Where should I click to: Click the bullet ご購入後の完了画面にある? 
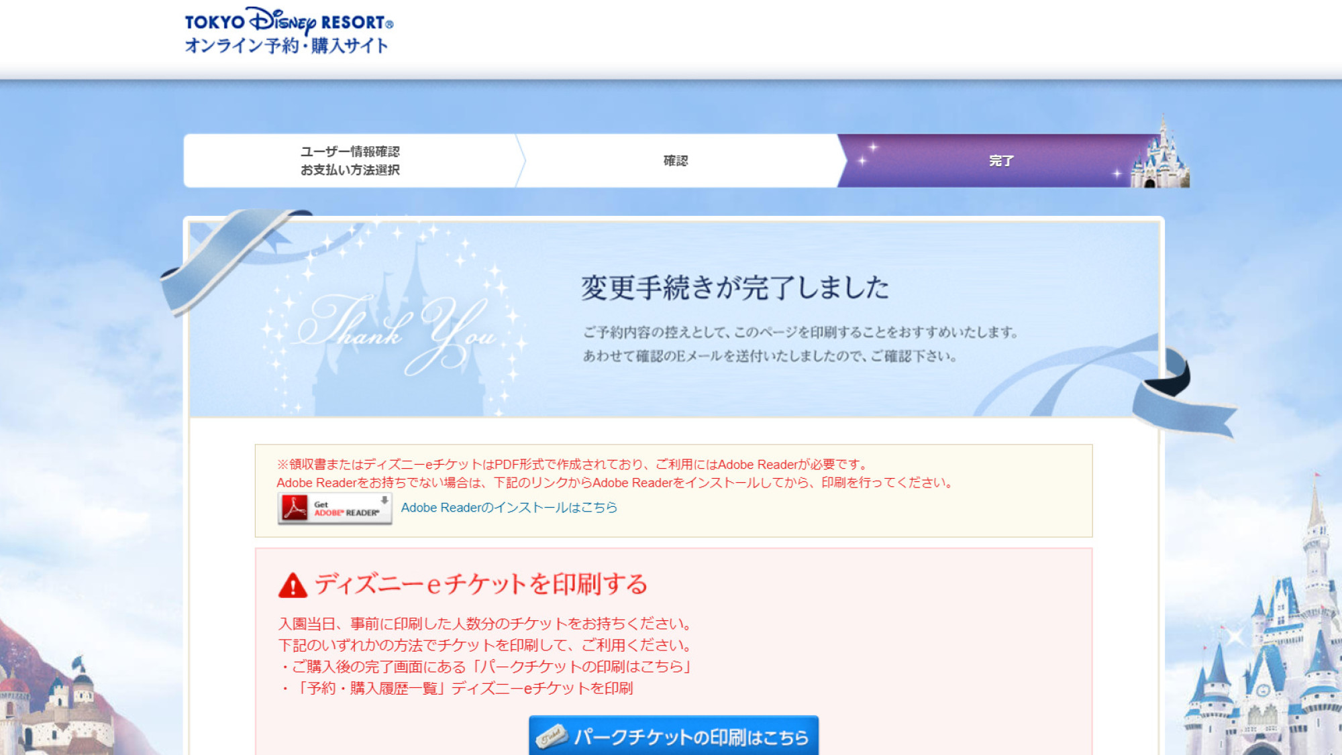tap(485, 666)
